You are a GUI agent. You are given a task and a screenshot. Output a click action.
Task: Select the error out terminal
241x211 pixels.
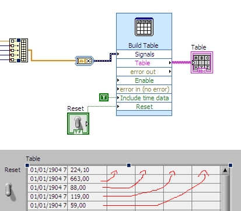pos(144,72)
